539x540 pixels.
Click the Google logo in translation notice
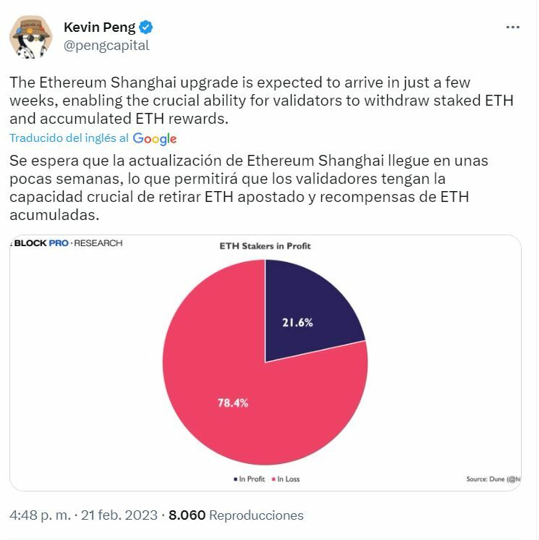[x=154, y=138]
